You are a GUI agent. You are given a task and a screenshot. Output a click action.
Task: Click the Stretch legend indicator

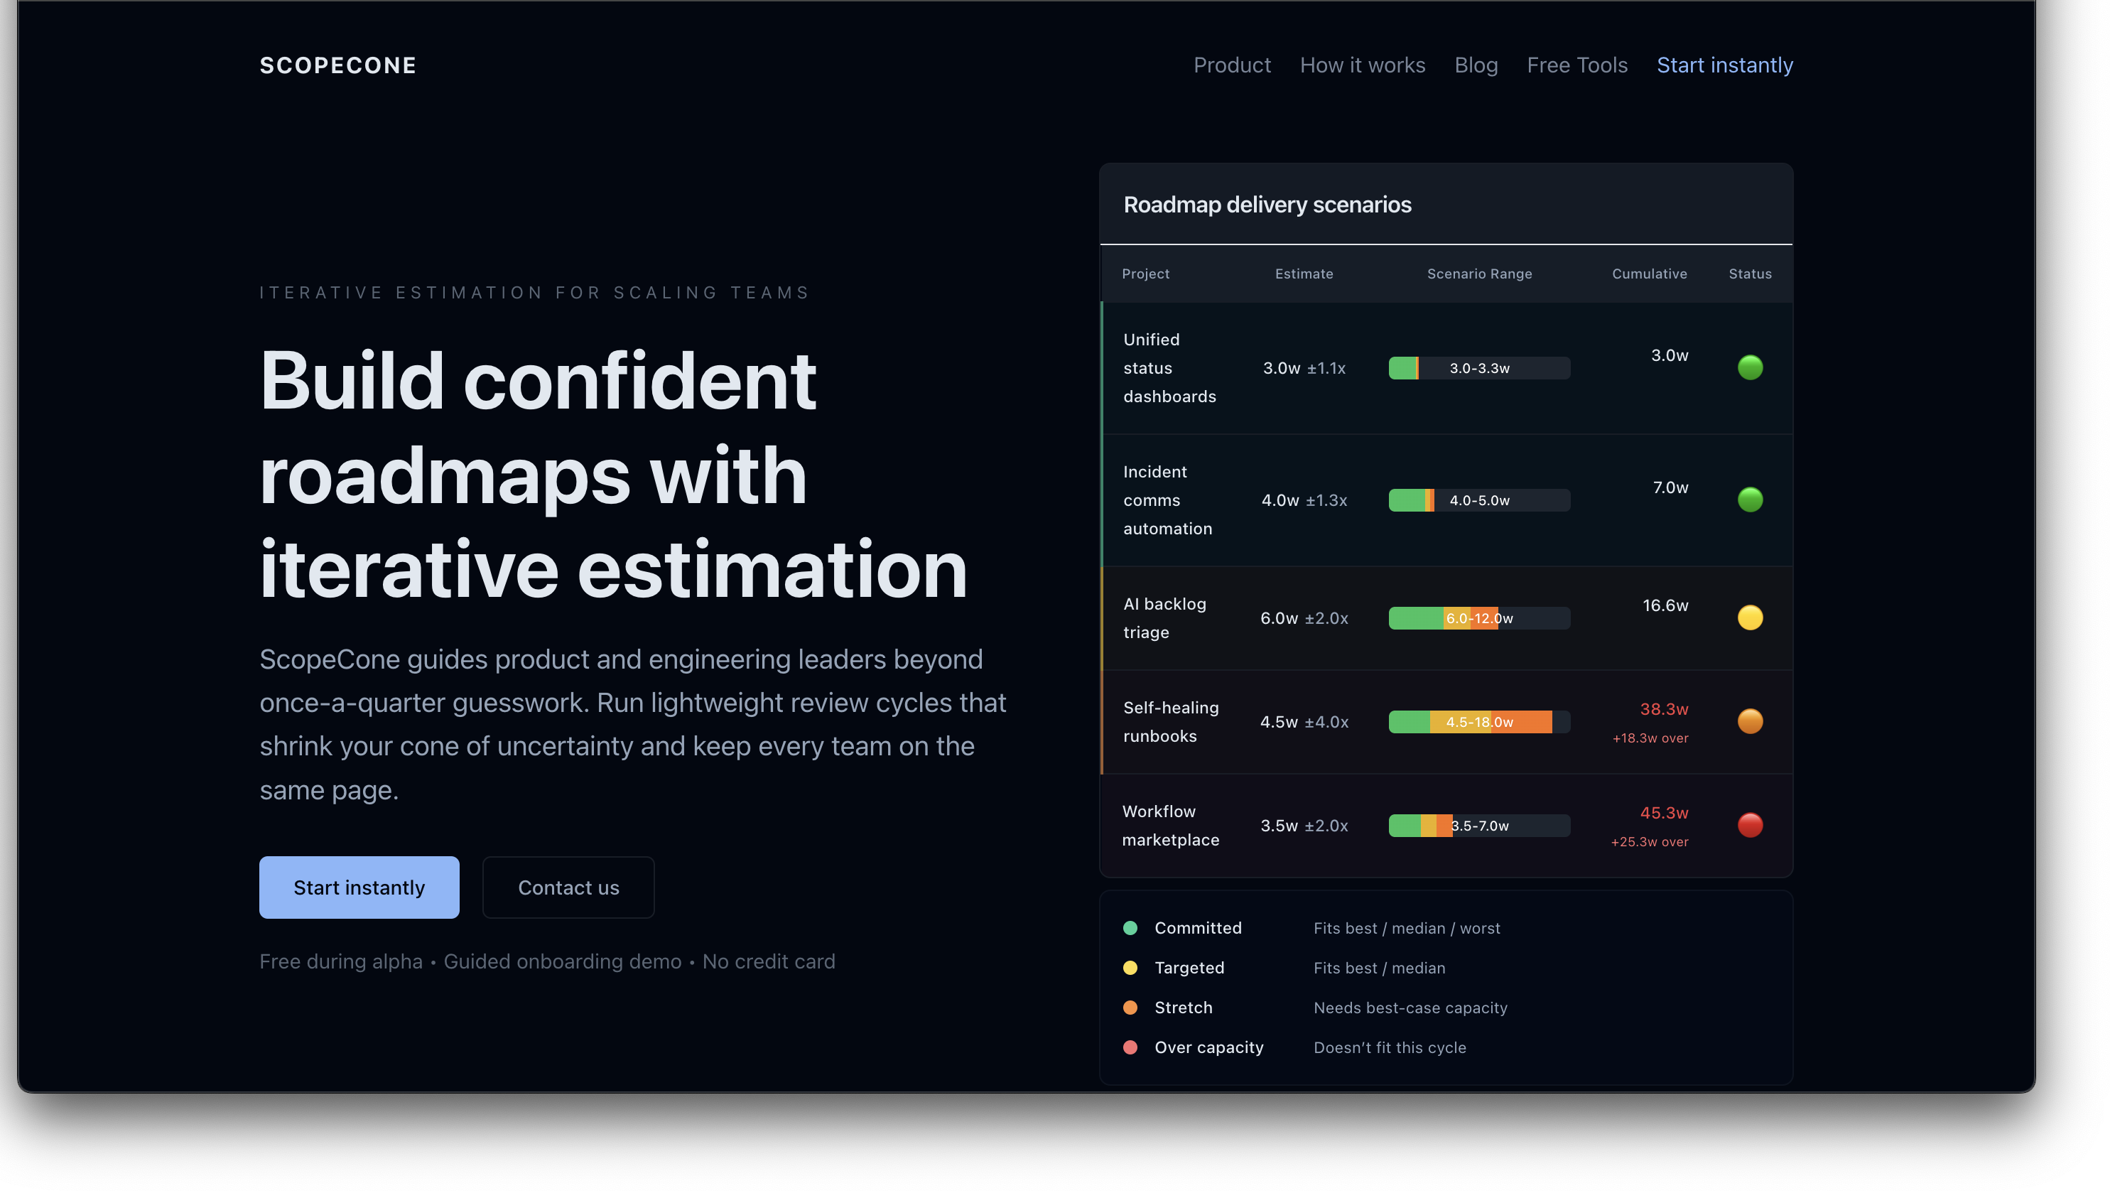pos(1130,1007)
